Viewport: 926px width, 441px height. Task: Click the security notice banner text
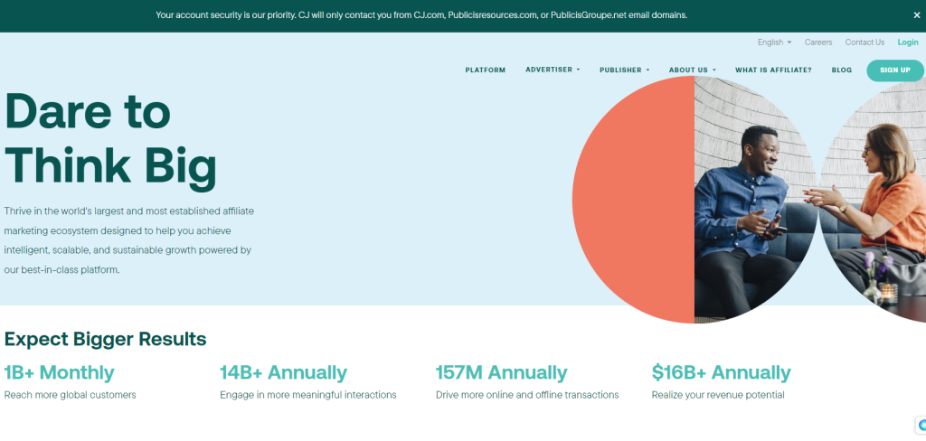pyautogui.click(x=421, y=15)
